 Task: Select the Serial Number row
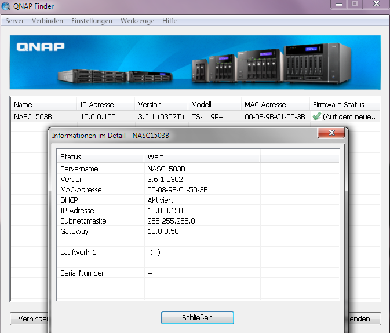click(198, 273)
